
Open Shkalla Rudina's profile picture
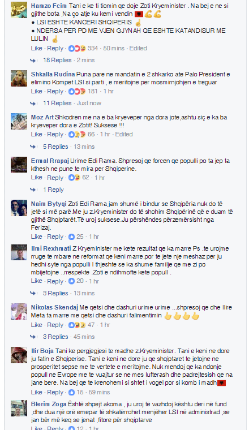coord(19,79)
